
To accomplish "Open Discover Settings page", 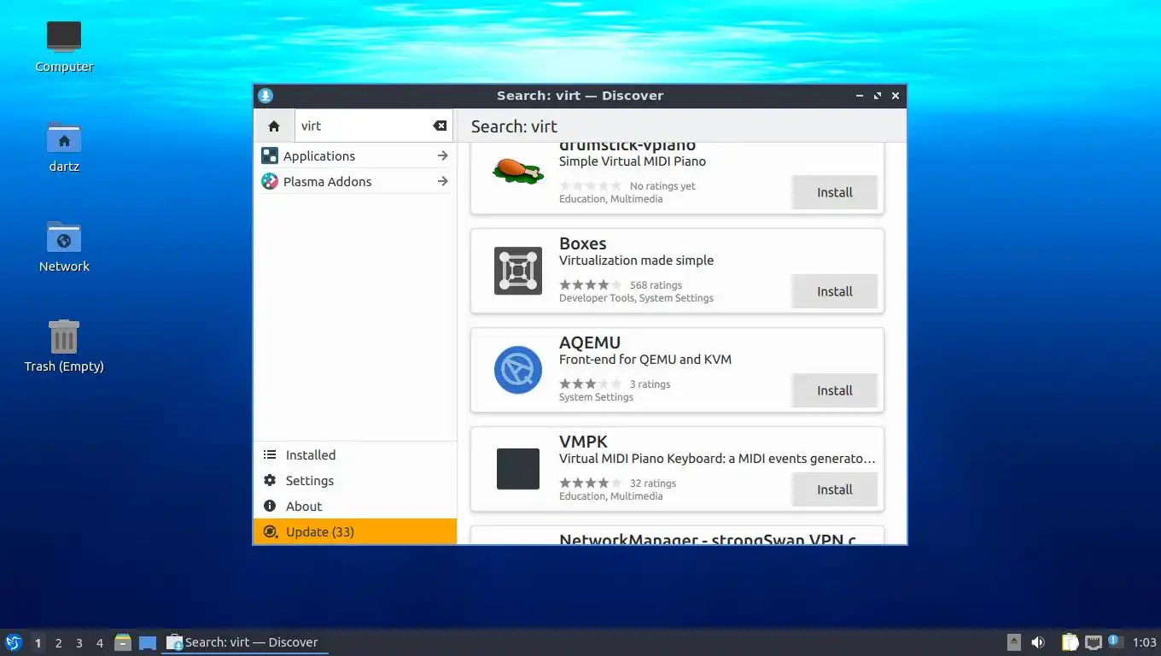I will click(355, 481).
